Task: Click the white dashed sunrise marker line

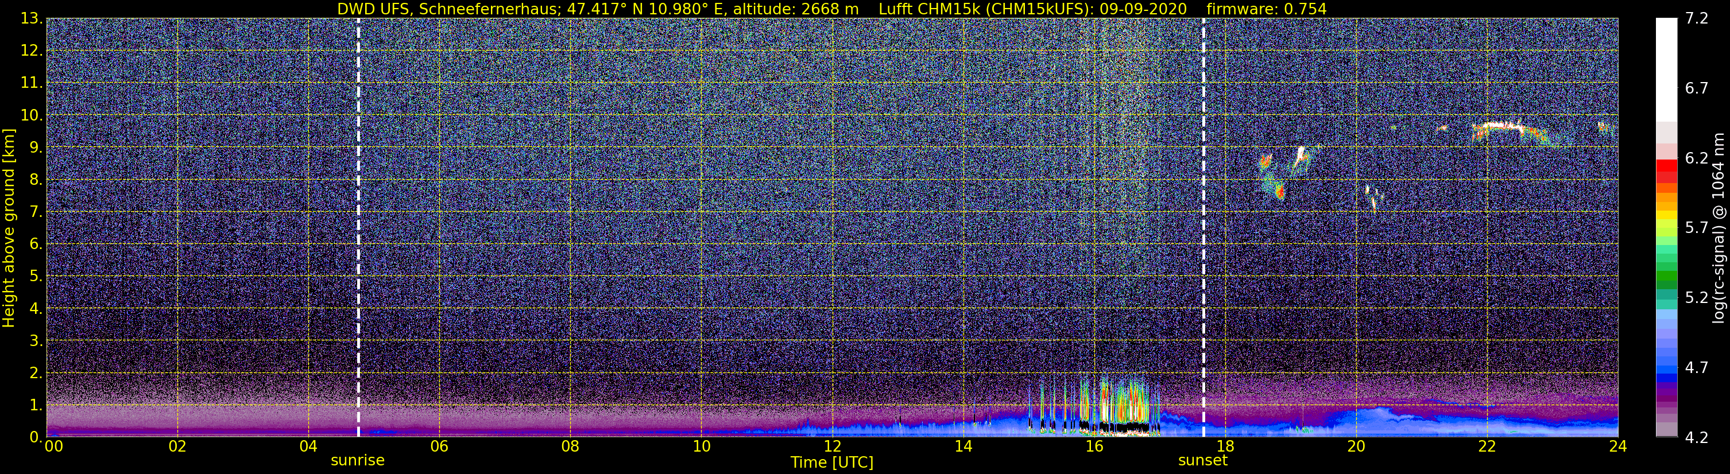Action: (x=358, y=228)
